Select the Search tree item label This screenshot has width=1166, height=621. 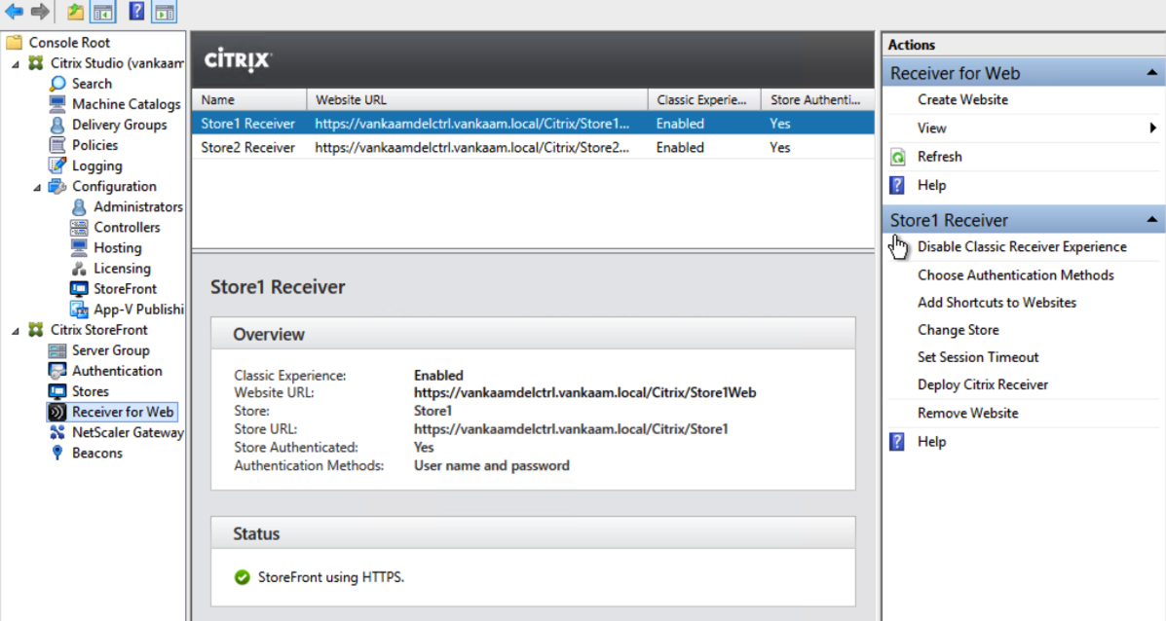(93, 84)
